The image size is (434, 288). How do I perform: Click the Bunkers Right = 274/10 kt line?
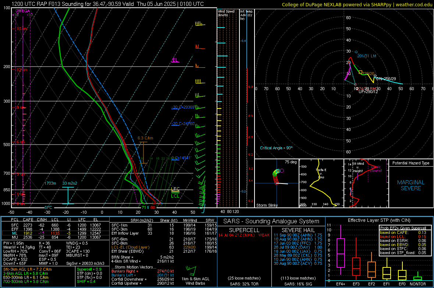coord(143,271)
